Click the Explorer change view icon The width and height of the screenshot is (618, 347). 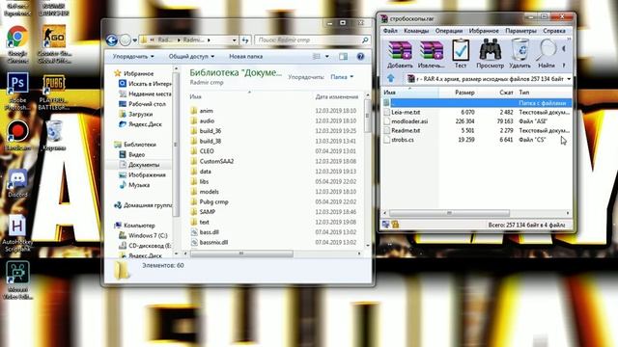click(x=317, y=57)
